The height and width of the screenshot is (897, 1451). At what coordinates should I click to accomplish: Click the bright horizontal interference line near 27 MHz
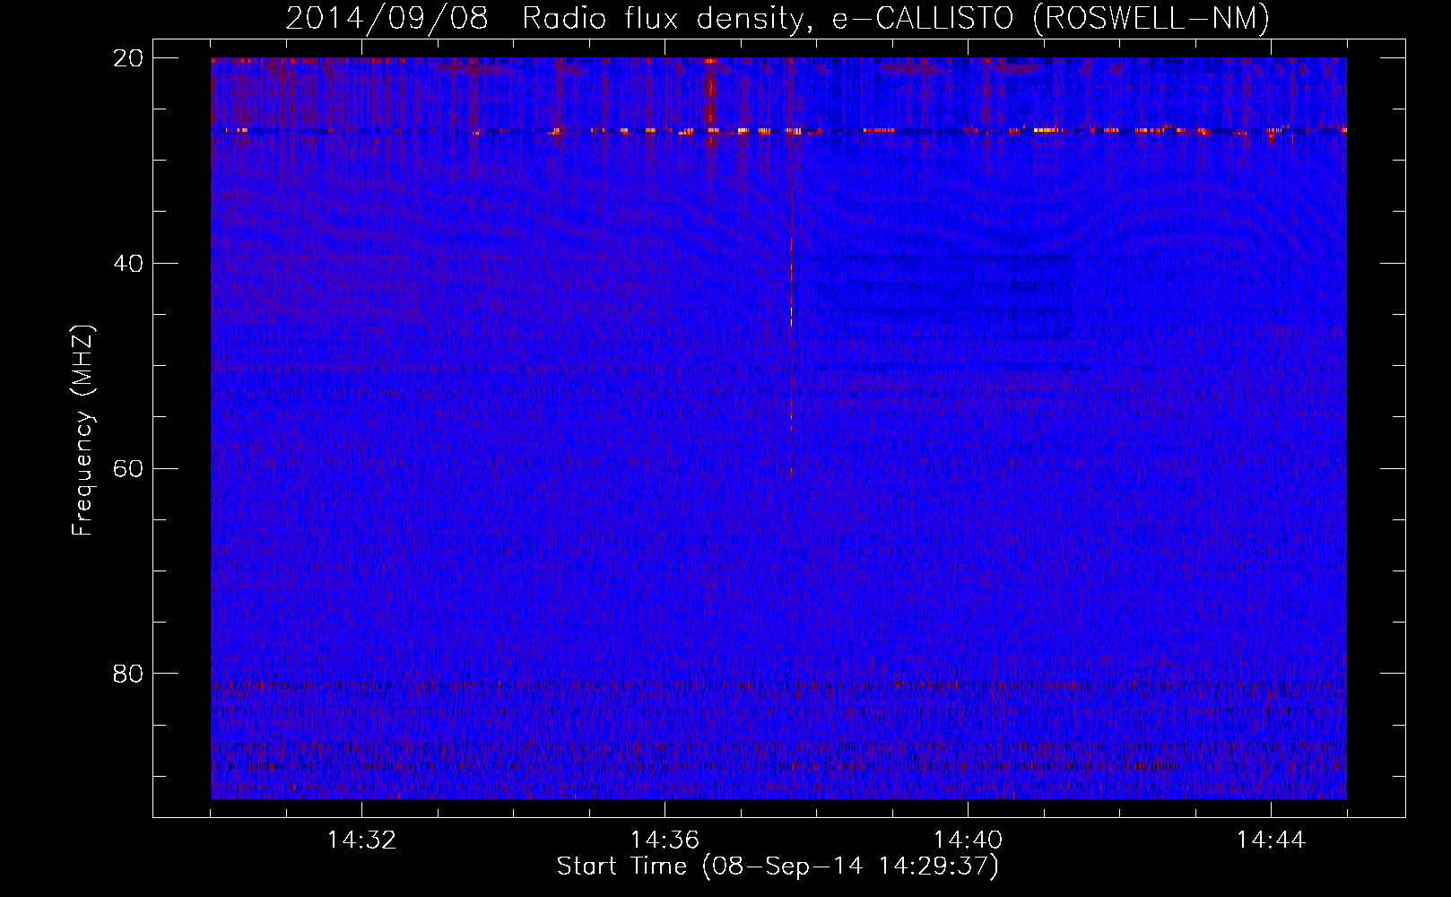click(x=778, y=131)
